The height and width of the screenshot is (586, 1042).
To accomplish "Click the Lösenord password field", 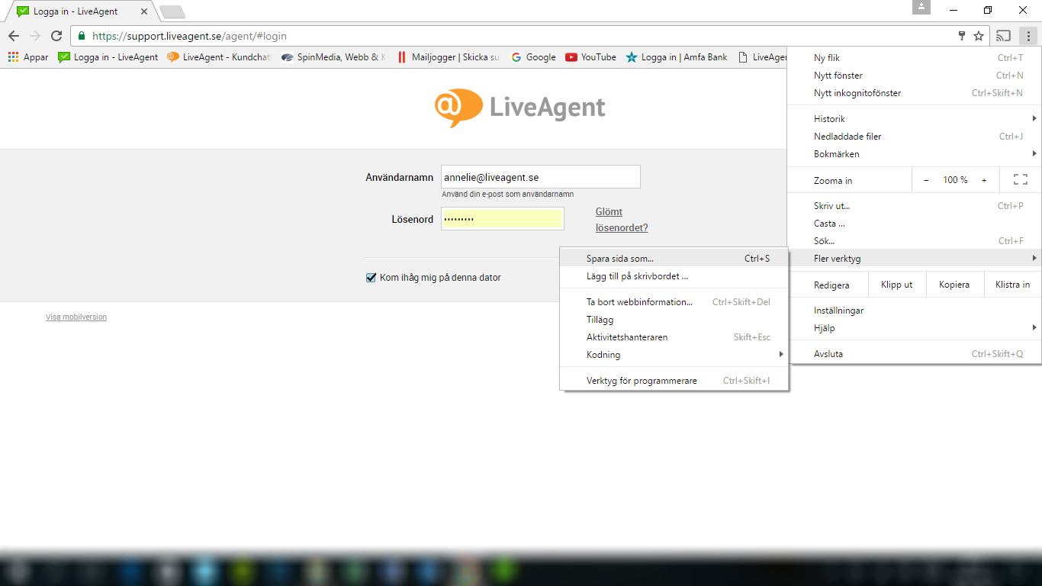I will (x=503, y=219).
